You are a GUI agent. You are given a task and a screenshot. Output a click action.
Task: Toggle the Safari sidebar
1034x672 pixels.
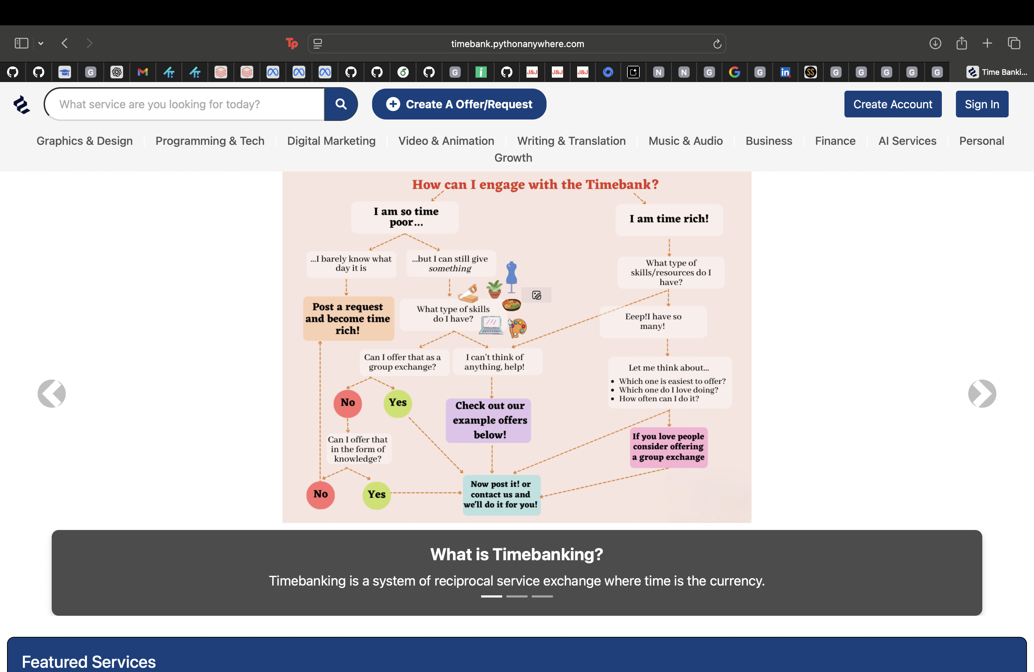click(x=21, y=44)
